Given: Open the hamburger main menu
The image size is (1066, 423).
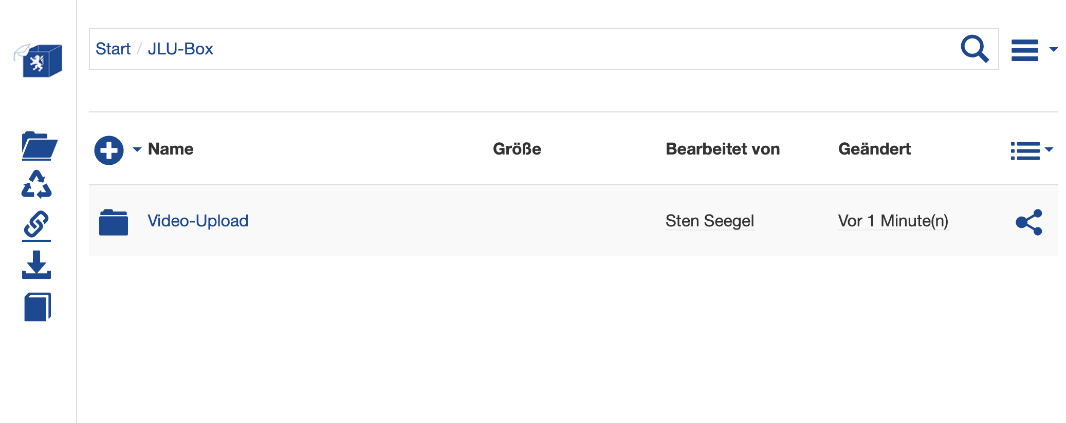Looking at the screenshot, I should [x=1024, y=50].
